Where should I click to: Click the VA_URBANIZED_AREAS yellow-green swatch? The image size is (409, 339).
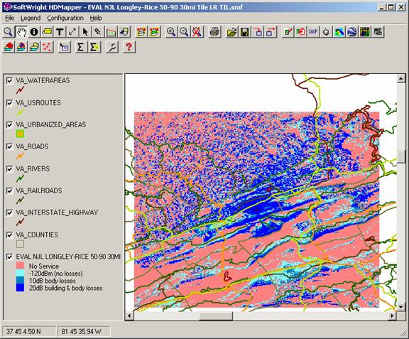click(20, 134)
